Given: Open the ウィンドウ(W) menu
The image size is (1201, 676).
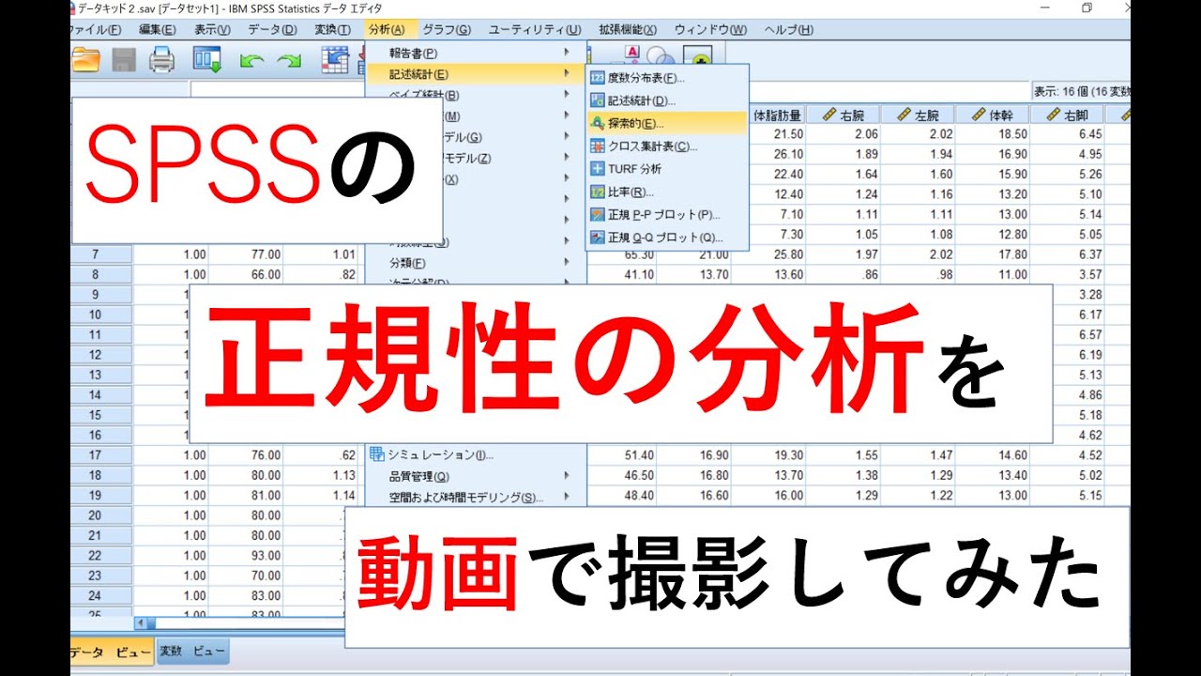Looking at the screenshot, I should click(x=710, y=30).
